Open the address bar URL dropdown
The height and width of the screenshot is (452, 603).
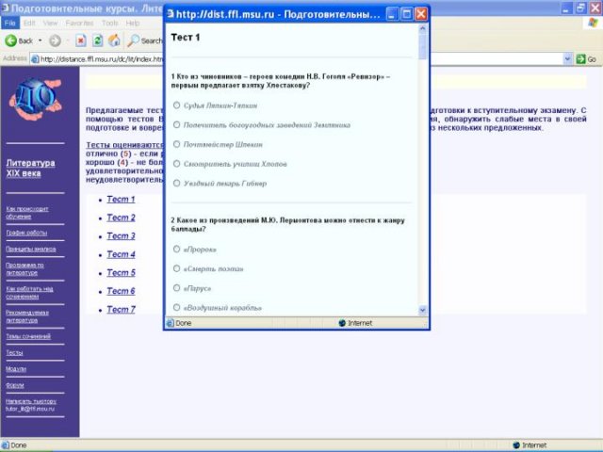pos(567,58)
